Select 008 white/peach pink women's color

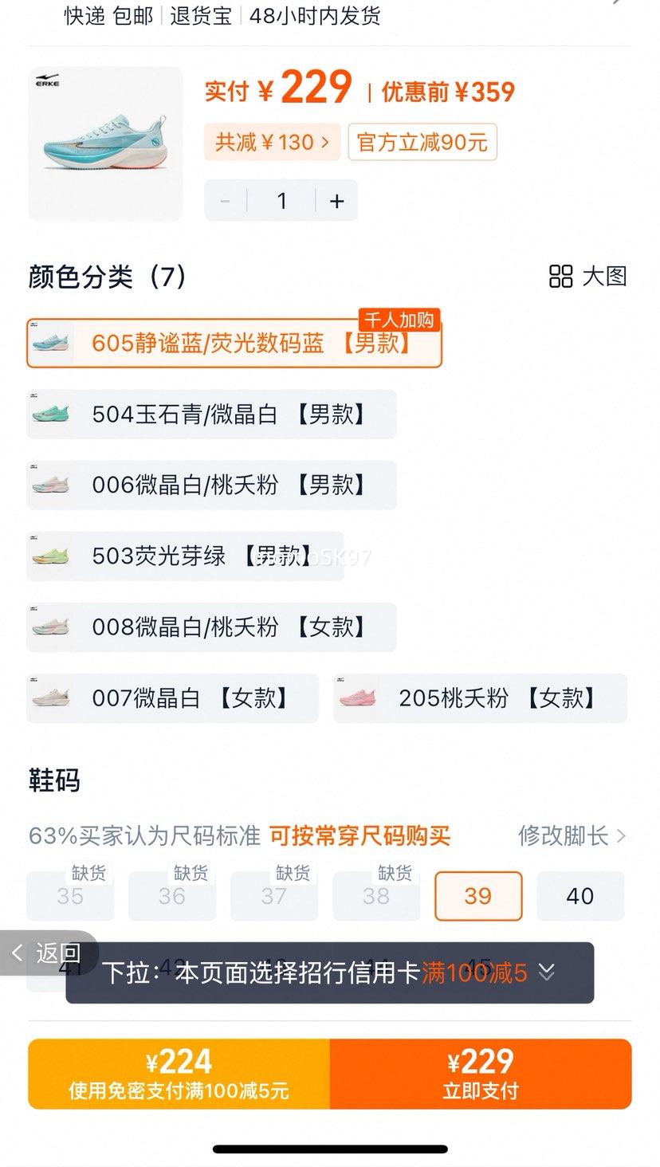click(x=211, y=627)
